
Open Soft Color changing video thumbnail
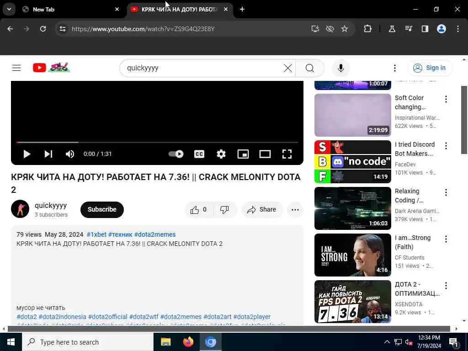[x=352, y=115]
